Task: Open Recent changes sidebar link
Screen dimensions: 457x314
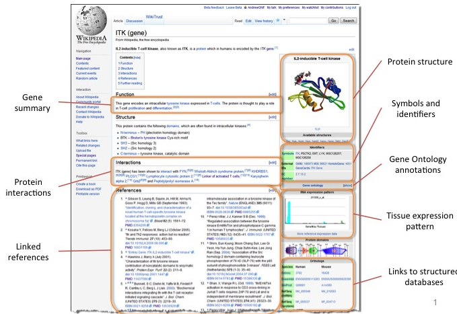Action: click(x=87, y=107)
